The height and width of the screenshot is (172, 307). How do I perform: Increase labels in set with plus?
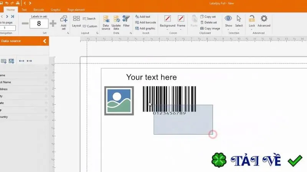[53, 24]
